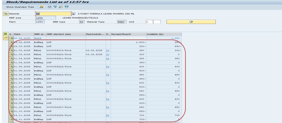The width and height of the screenshot is (282, 123).
Task: Open details icon of the Stock row
Action: click(x=11, y=38)
